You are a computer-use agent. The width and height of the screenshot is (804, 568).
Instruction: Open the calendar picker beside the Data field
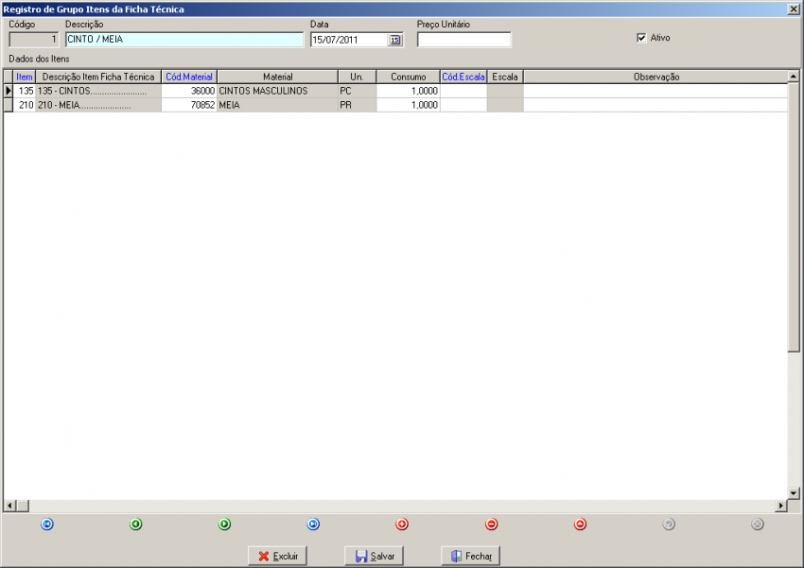[x=394, y=40]
